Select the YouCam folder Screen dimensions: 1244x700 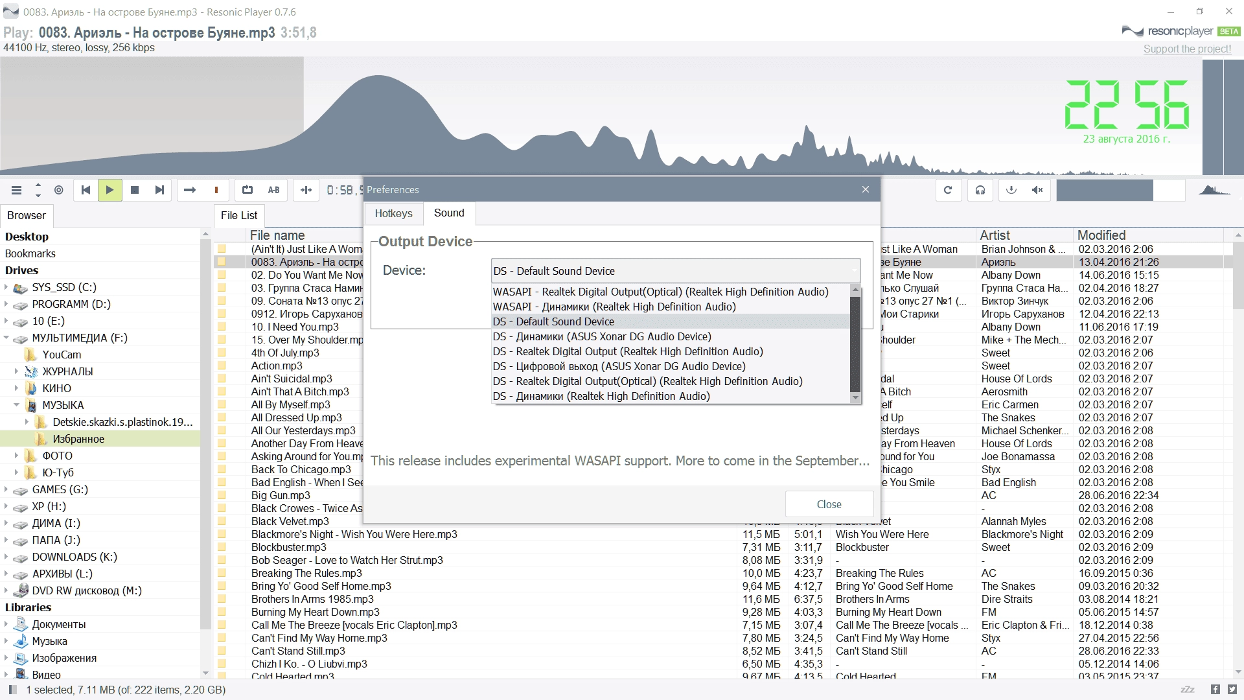pos(62,355)
